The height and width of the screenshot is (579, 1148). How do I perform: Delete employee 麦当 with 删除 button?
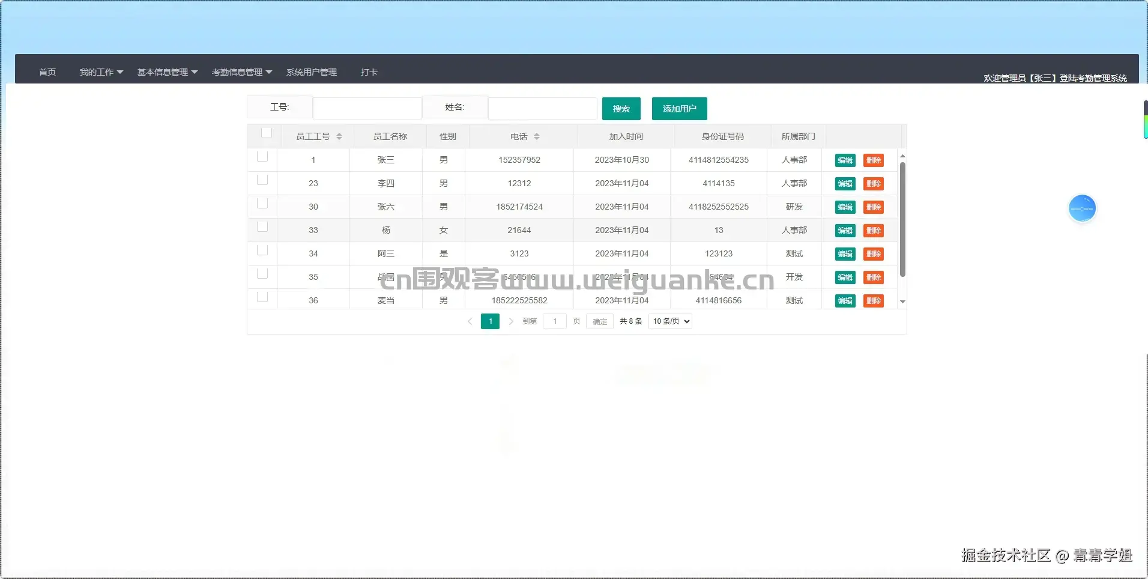pyautogui.click(x=874, y=301)
